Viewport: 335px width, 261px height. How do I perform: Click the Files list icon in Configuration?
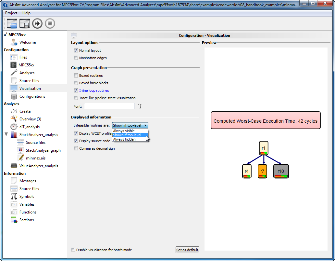[14, 57]
